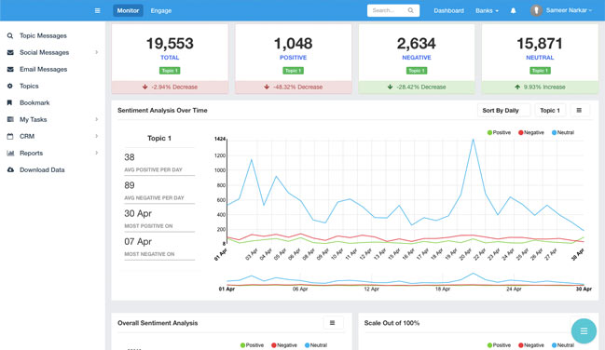Toggle Neutral series in chart legend
This screenshot has height=350, width=605.
[x=563, y=132]
